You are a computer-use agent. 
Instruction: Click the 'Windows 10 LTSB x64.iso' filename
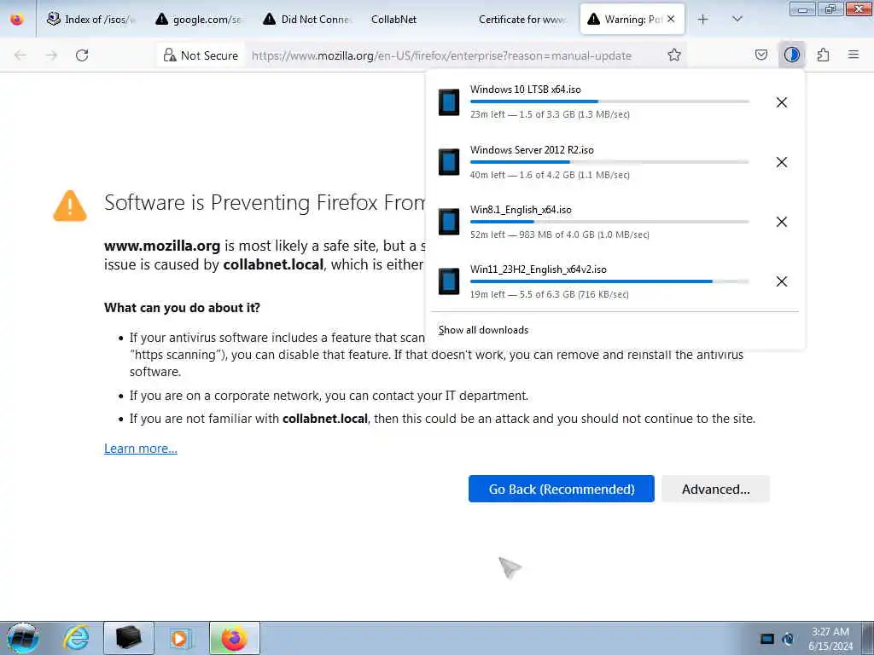[x=526, y=89]
